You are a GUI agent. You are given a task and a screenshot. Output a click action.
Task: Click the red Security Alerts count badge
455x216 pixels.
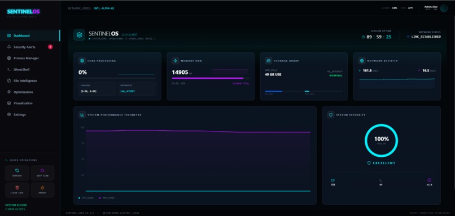click(x=50, y=47)
